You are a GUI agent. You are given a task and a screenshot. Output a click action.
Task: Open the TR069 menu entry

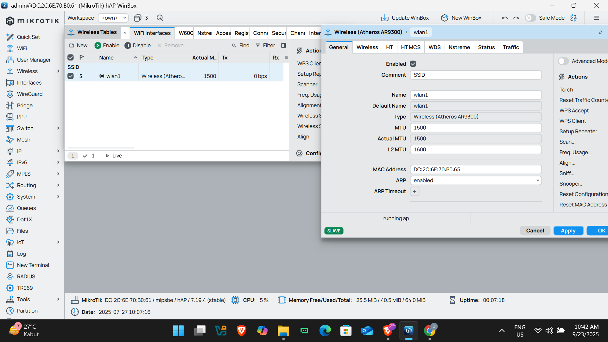coord(25,288)
